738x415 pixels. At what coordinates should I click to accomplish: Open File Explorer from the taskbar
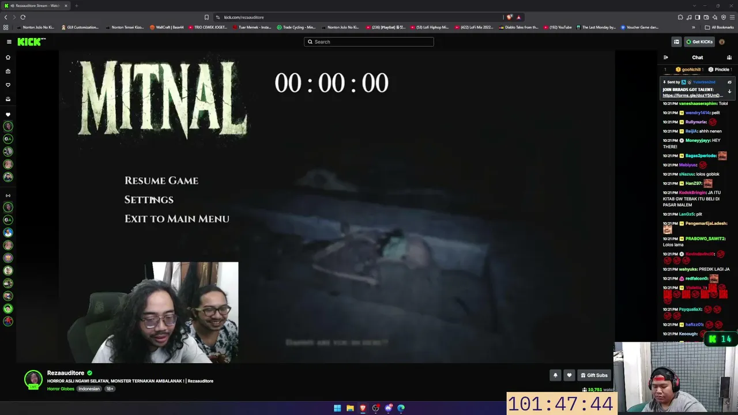click(350, 408)
